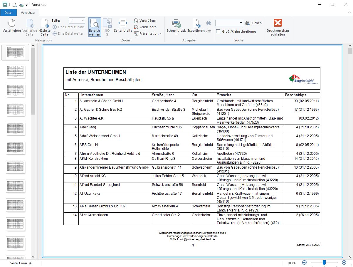Open the Datei tab
Screen dimensions: 353x267
(8, 13)
